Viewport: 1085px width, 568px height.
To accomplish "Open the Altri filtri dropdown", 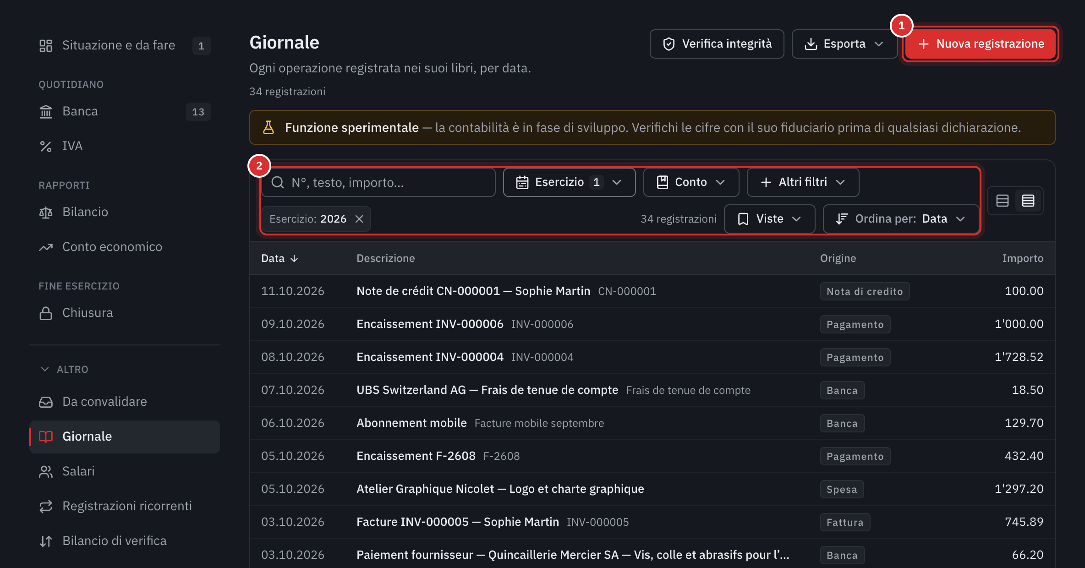I will coord(803,182).
